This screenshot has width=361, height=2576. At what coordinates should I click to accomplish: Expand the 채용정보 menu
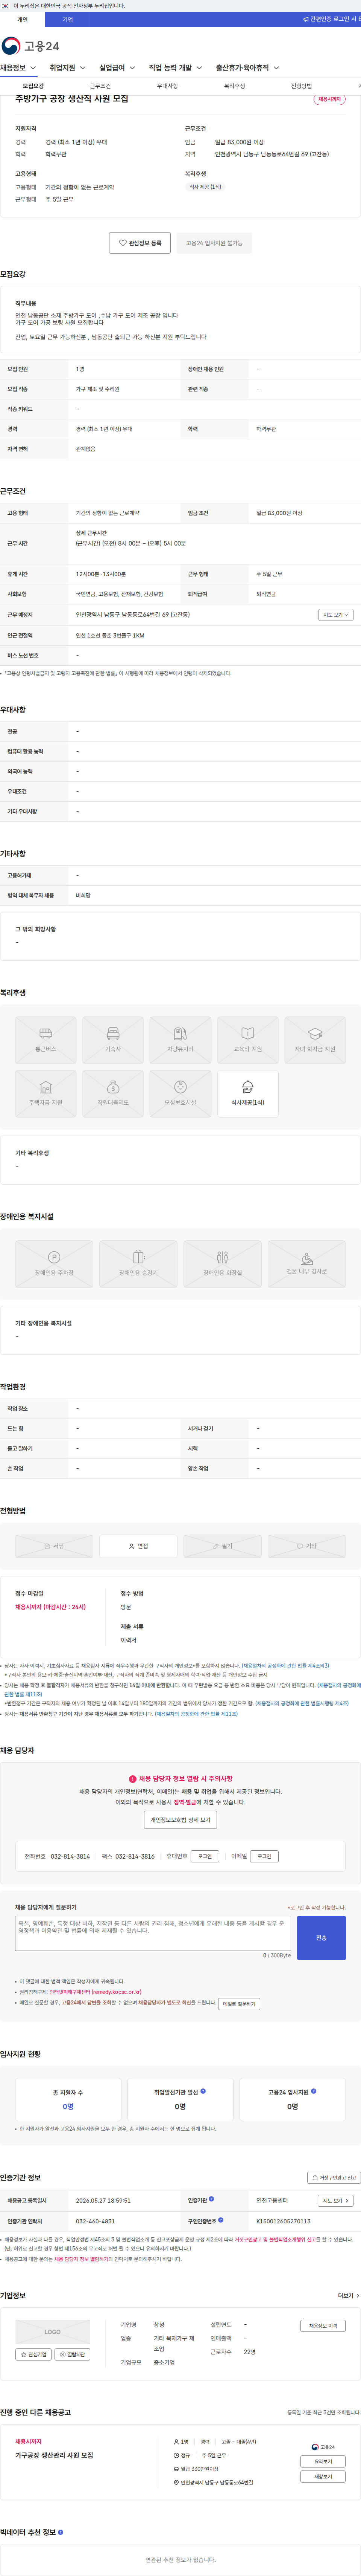[18, 68]
